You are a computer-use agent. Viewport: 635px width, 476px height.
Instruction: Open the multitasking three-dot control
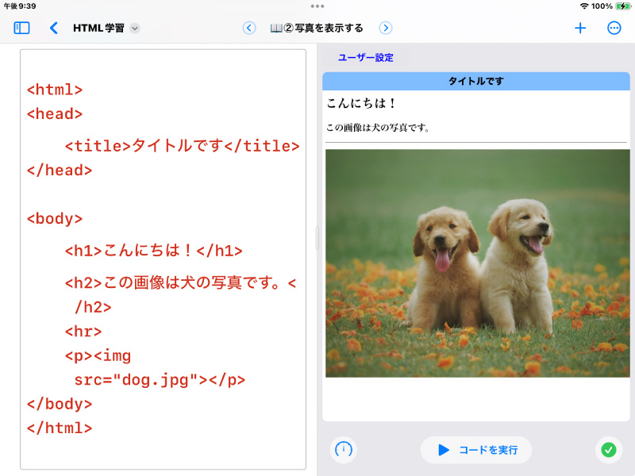317,6
